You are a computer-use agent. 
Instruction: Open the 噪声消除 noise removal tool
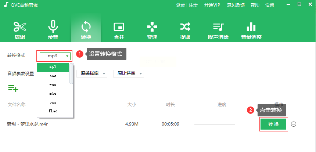218,31
